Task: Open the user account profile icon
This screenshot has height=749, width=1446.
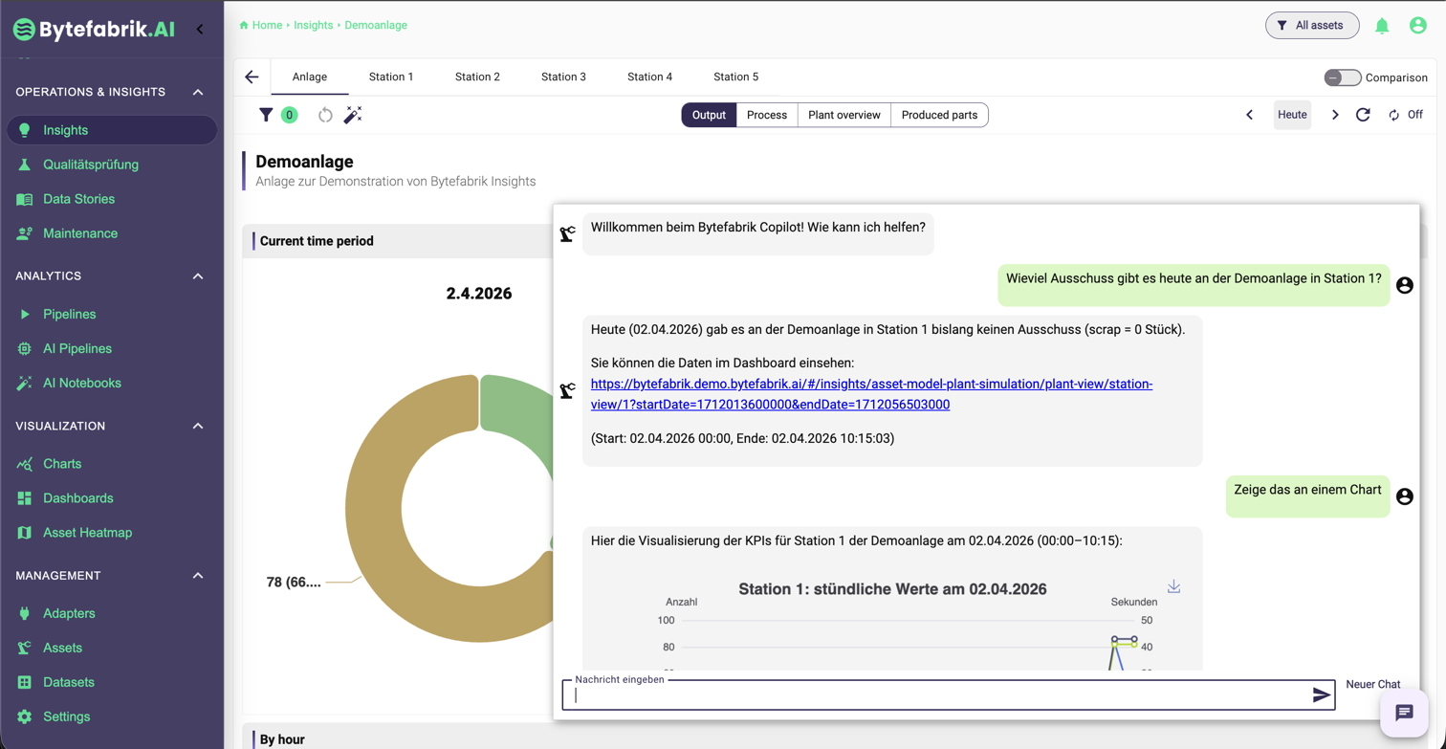Action: point(1417,26)
